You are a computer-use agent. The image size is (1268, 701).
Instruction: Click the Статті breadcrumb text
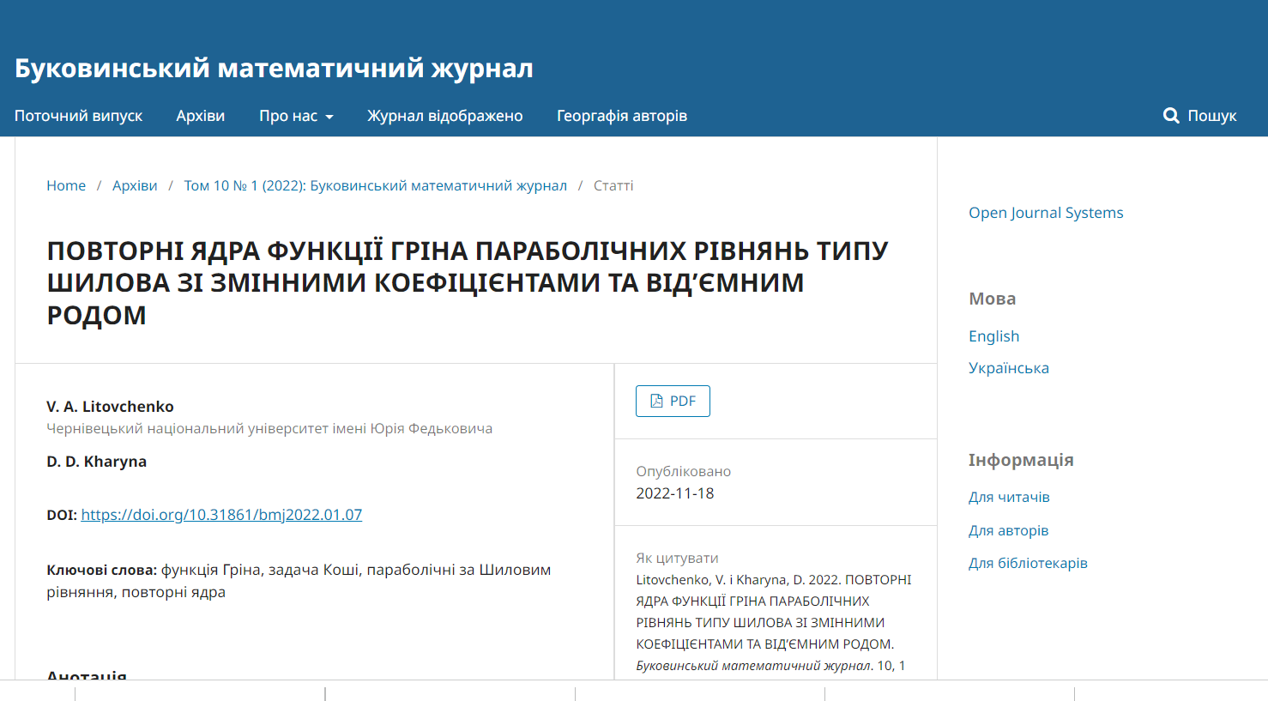[613, 185]
